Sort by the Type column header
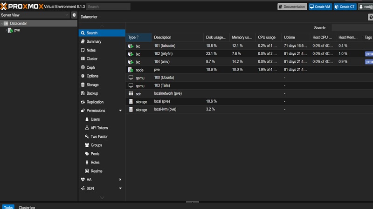 pyautogui.click(x=138, y=38)
